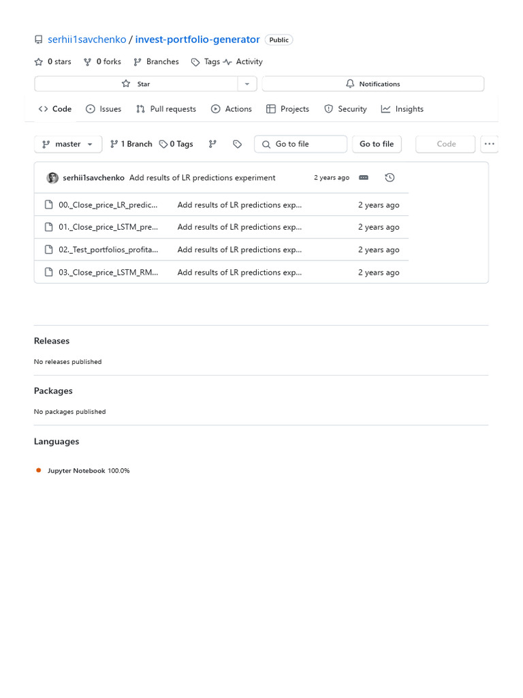Click 2 years ago in 00._Close_price_LR row

click(379, 205)
